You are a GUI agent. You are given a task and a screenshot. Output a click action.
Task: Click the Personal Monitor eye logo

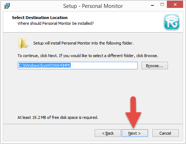[172, 22]
